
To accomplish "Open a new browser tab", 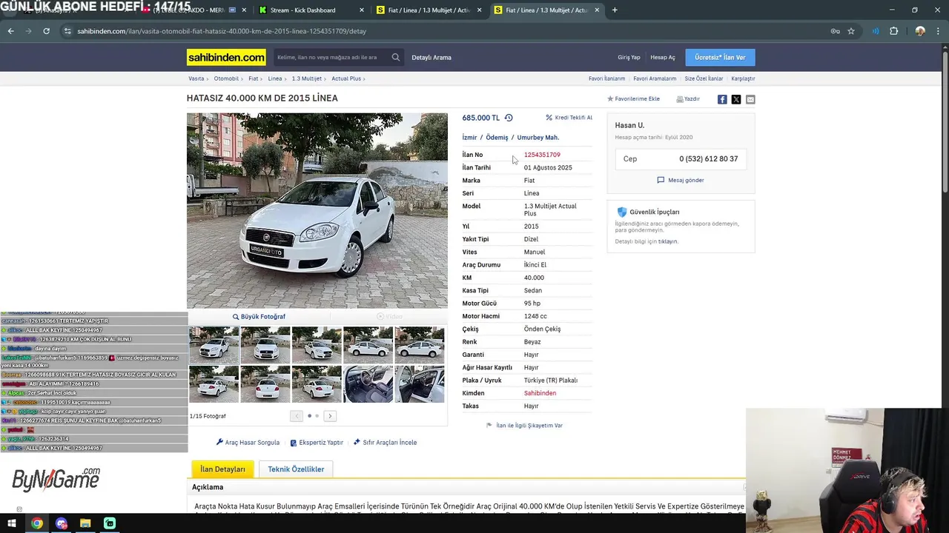I will coord(615,10).
